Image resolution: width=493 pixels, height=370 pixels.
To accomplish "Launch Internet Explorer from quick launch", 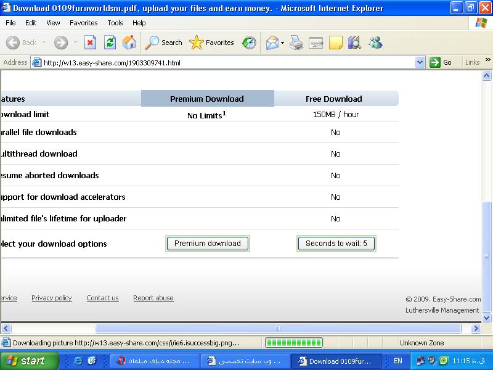I will point(78,361).
